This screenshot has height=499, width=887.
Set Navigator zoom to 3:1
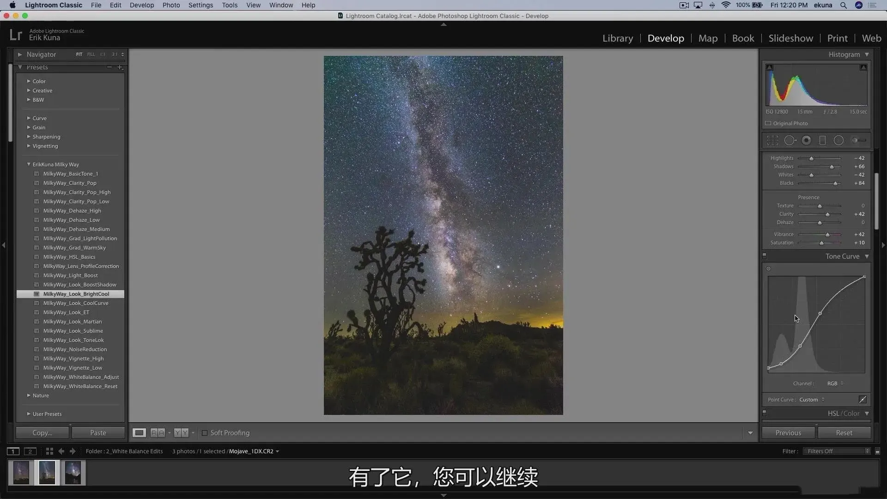(114, 55)
